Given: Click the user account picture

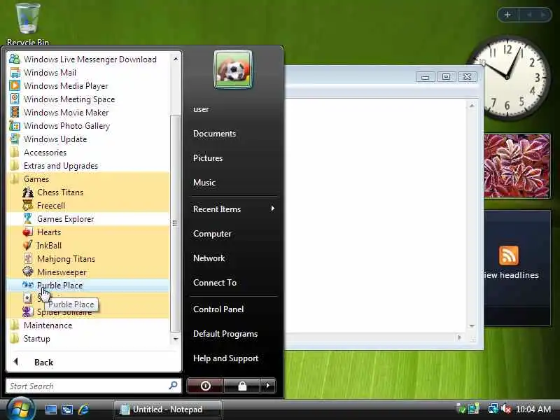Looking at the screenshot, I should (x=233, y=69).
